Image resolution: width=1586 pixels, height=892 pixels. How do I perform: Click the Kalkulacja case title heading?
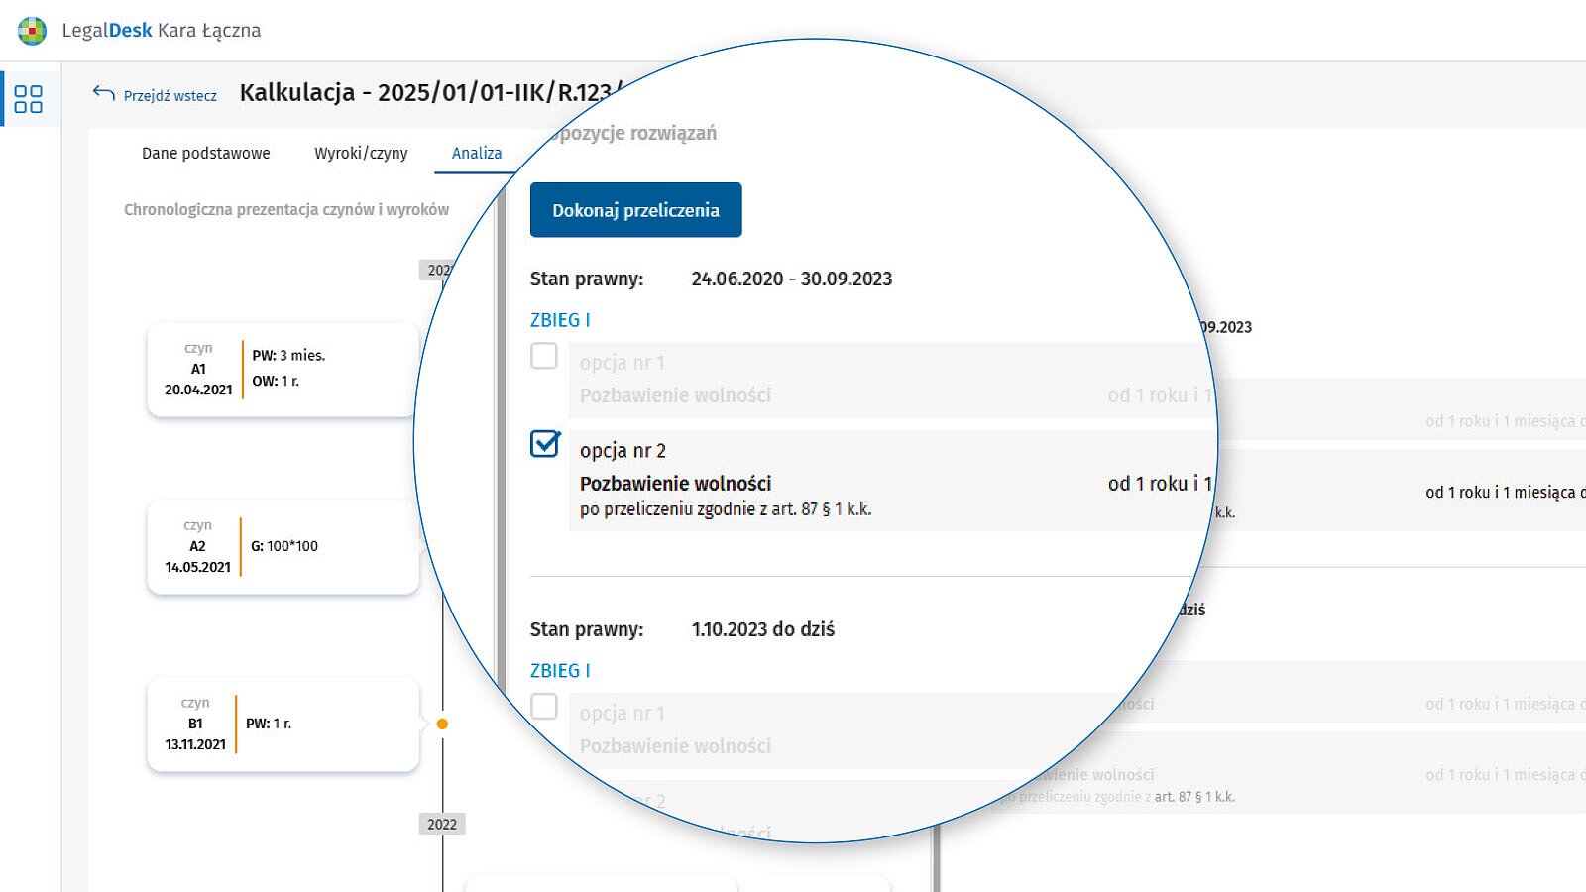click(x=426, y=93)
